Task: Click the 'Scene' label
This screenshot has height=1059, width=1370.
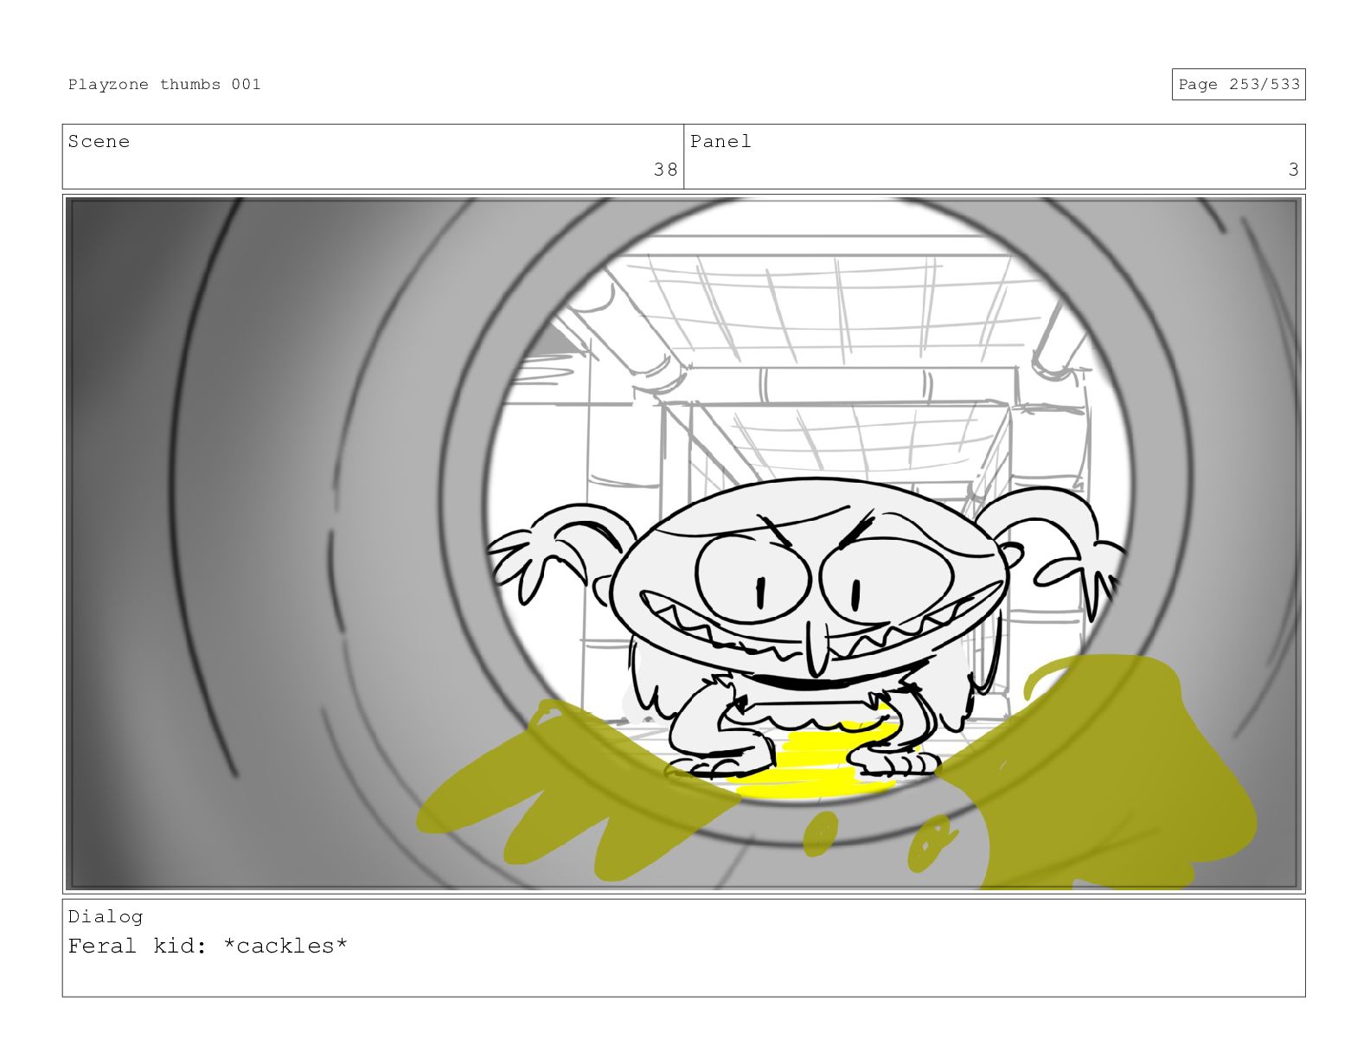Action: coord(99,141)
